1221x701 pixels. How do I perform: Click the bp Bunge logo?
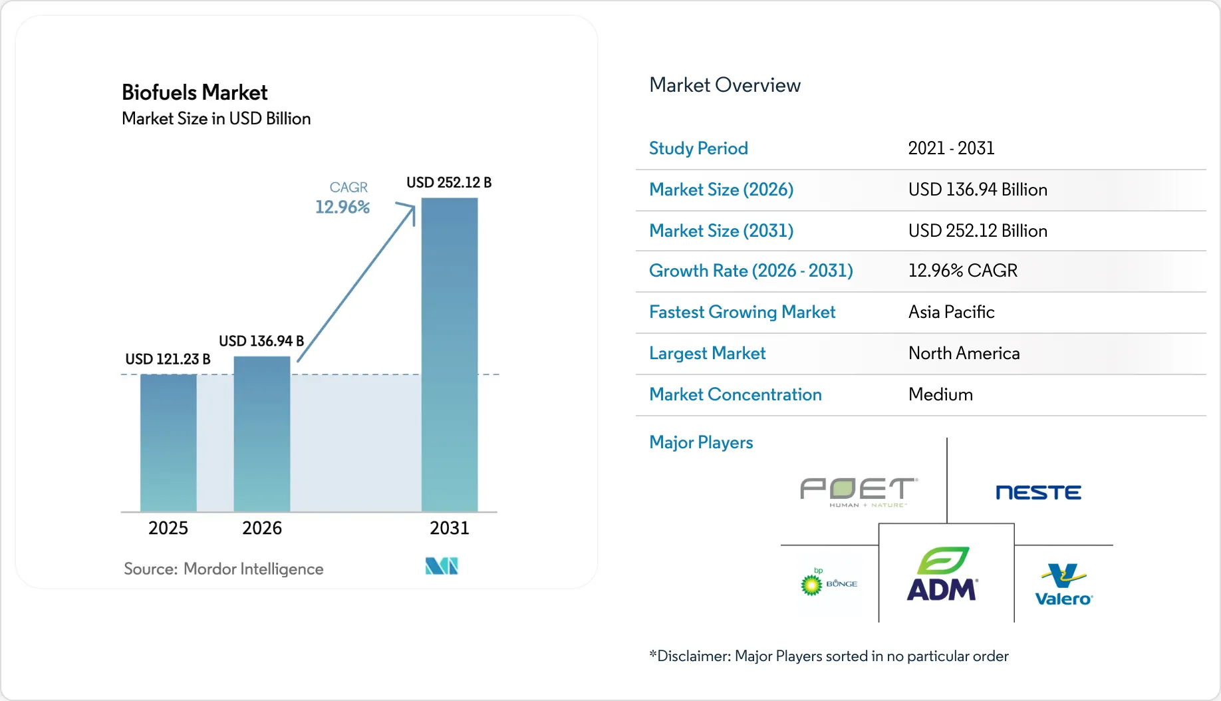tap(829, 583)
